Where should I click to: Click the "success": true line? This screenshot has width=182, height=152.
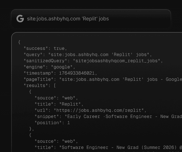46,48
